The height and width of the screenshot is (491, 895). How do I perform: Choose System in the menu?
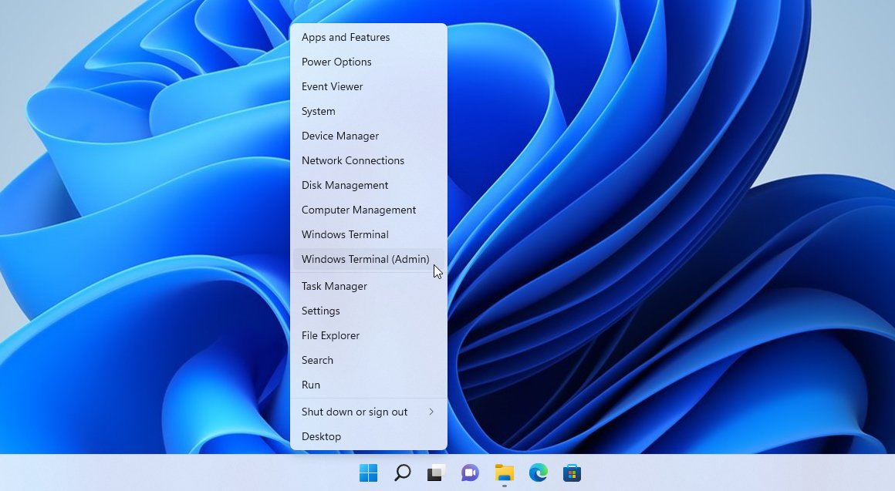coord(369,111)
